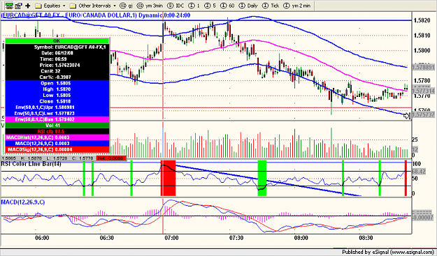This screenshot has height=256, width=437.
Task: Click the 1.575737 lower envelope price tag
Action: click(424, 115)
